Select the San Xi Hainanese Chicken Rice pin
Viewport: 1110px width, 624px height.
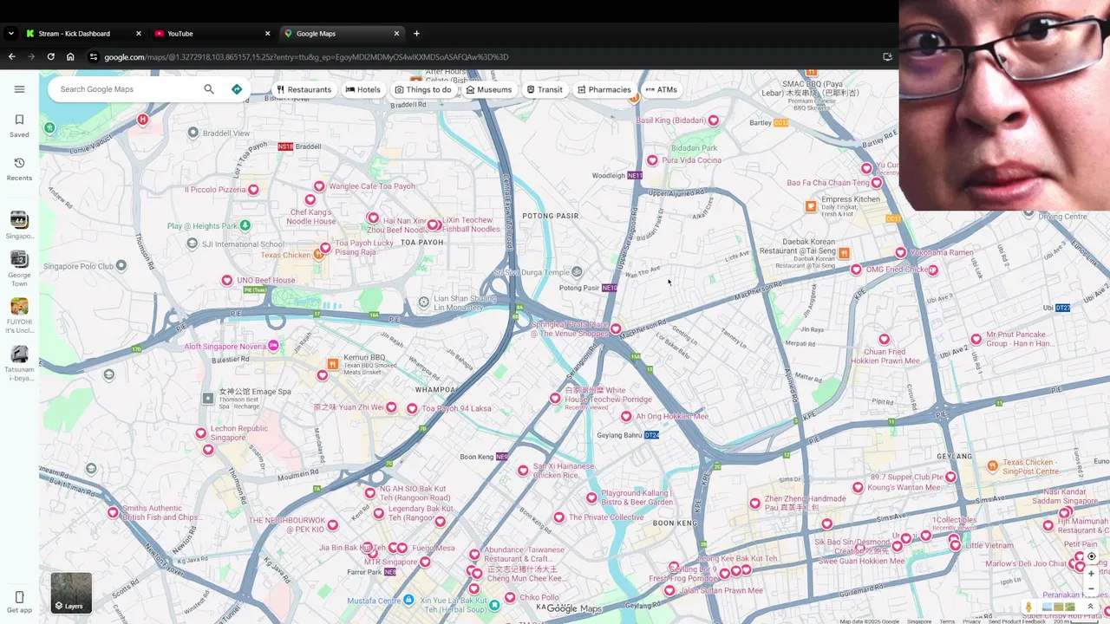523,471
